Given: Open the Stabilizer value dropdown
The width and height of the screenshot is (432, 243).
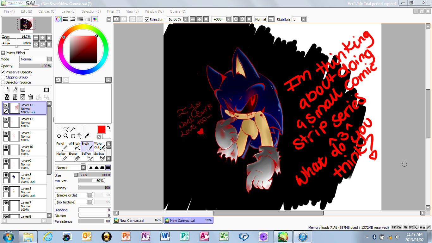Looking at the screenshot, I should click(304, 19).
